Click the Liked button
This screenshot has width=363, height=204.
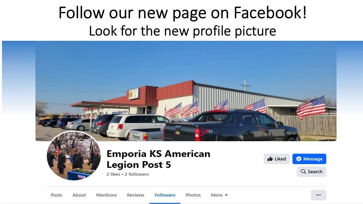click(x=277, y=159)
